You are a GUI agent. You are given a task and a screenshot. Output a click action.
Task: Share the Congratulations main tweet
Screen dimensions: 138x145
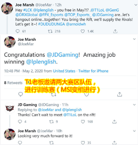coord(120,94)
